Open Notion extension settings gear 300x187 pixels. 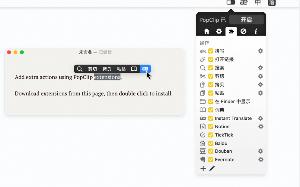261,126
